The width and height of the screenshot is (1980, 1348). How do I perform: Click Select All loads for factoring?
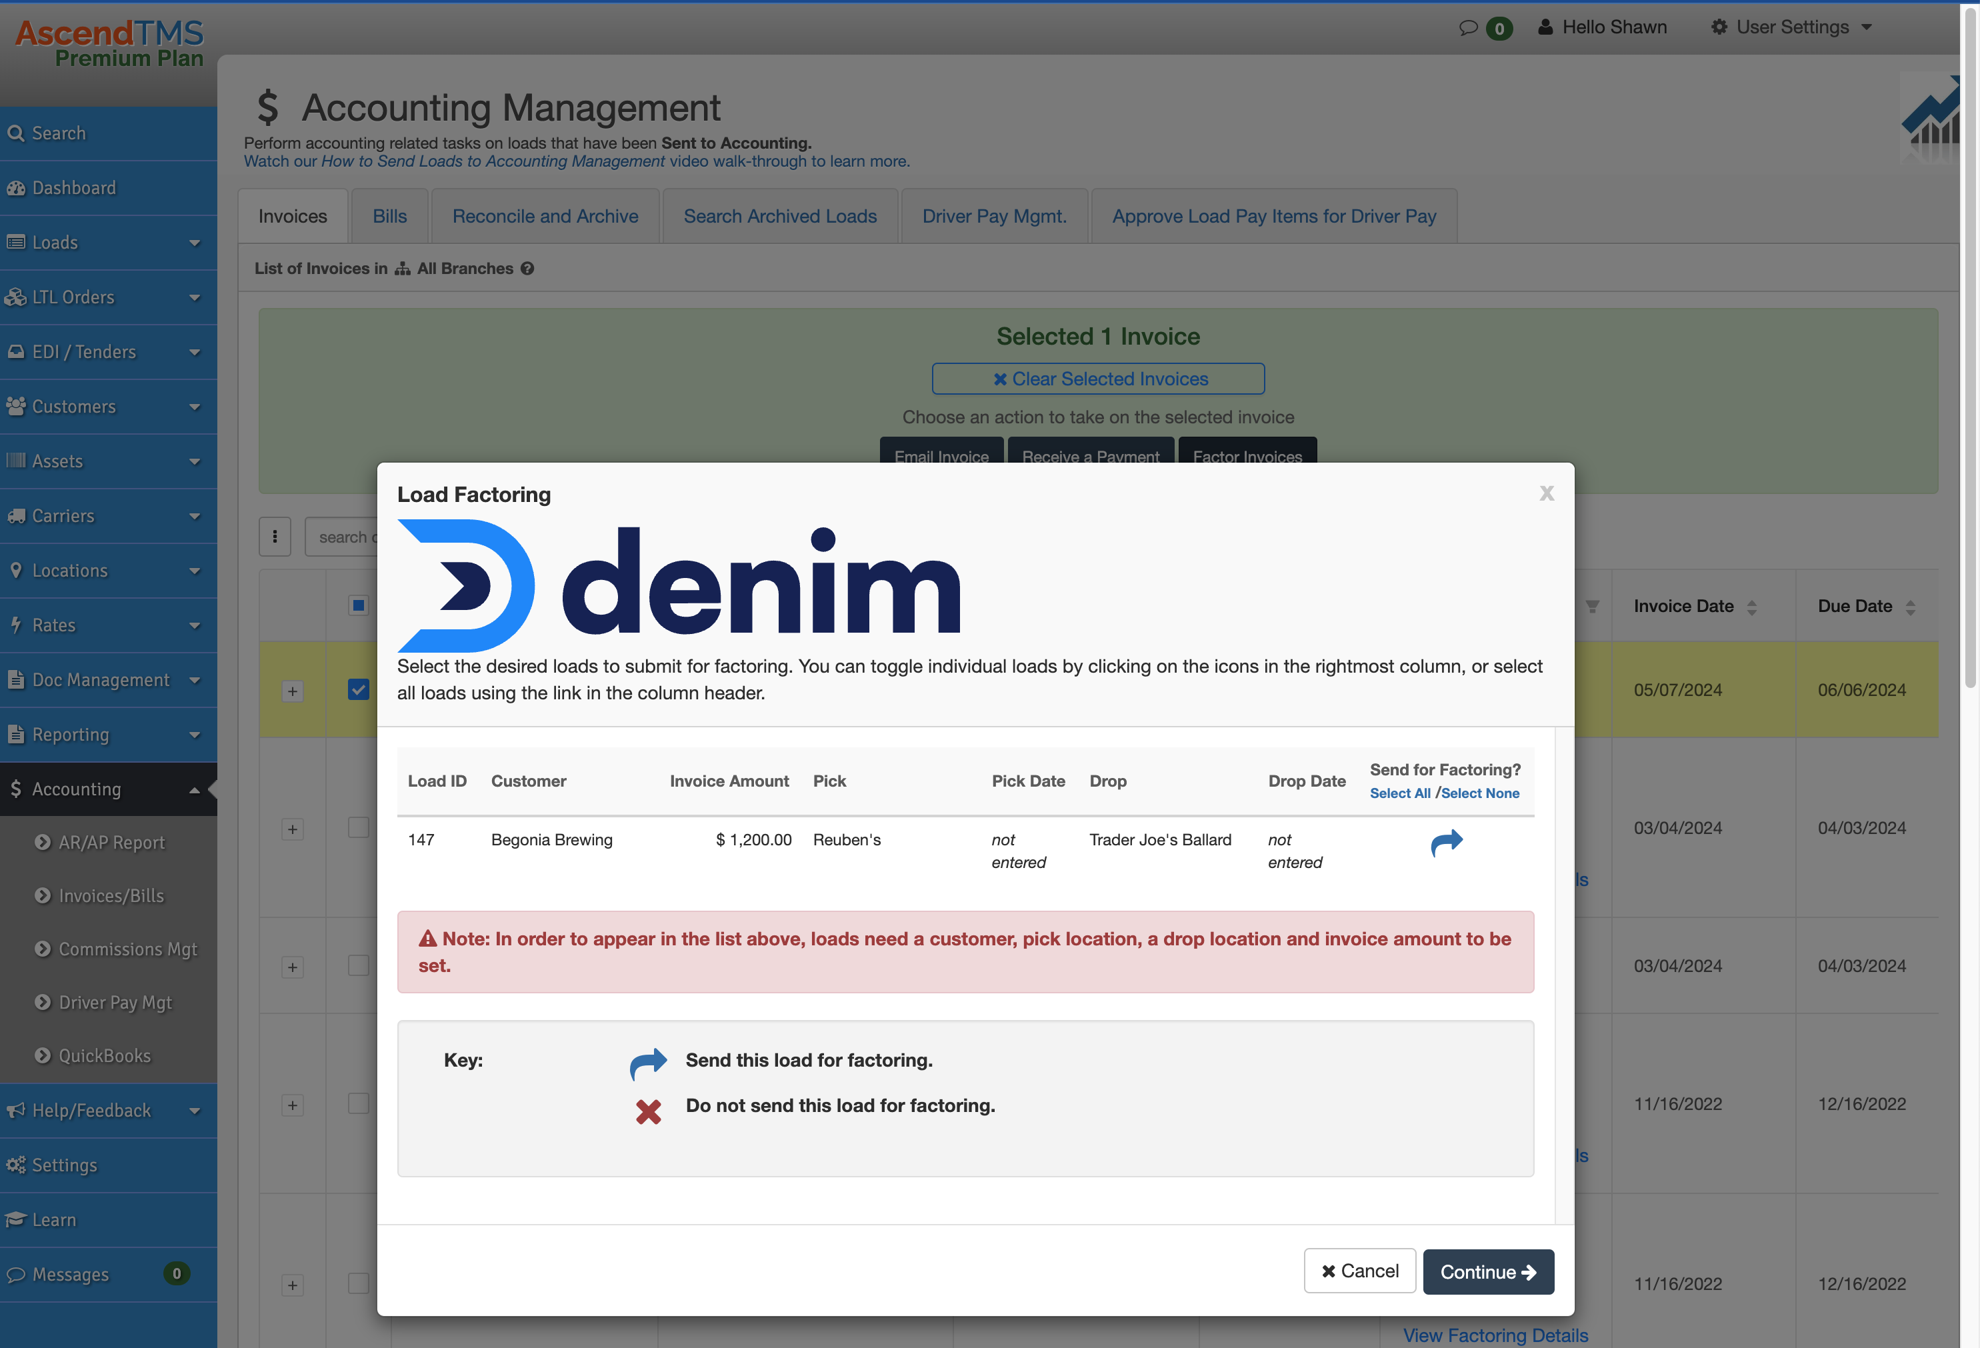tap(1400, 793)
